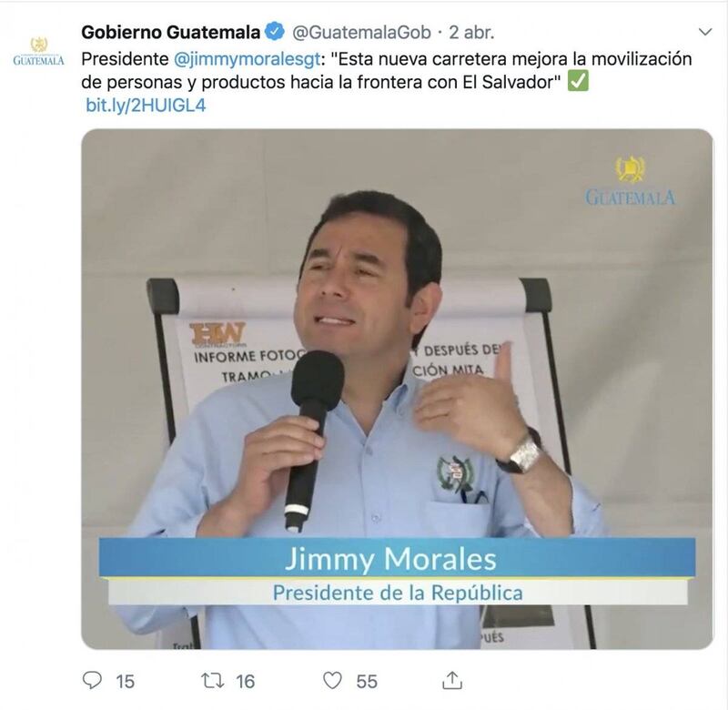The height and width of the screenshot is (710, 728).
Task: Click the reply count 15
Action: [x=125, y=682]
